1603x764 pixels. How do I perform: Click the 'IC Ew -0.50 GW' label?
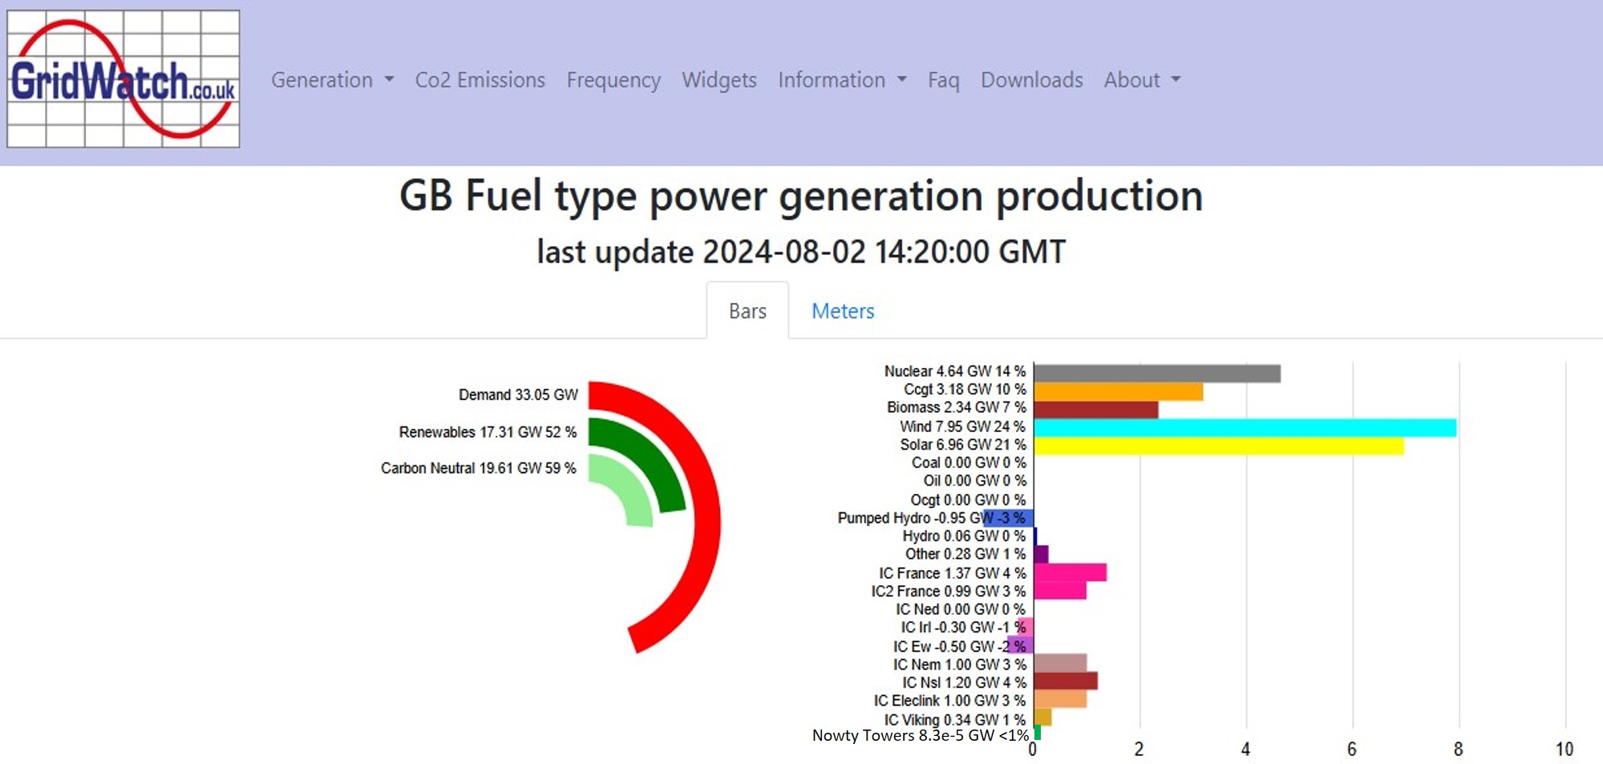[x=945, y=646]
